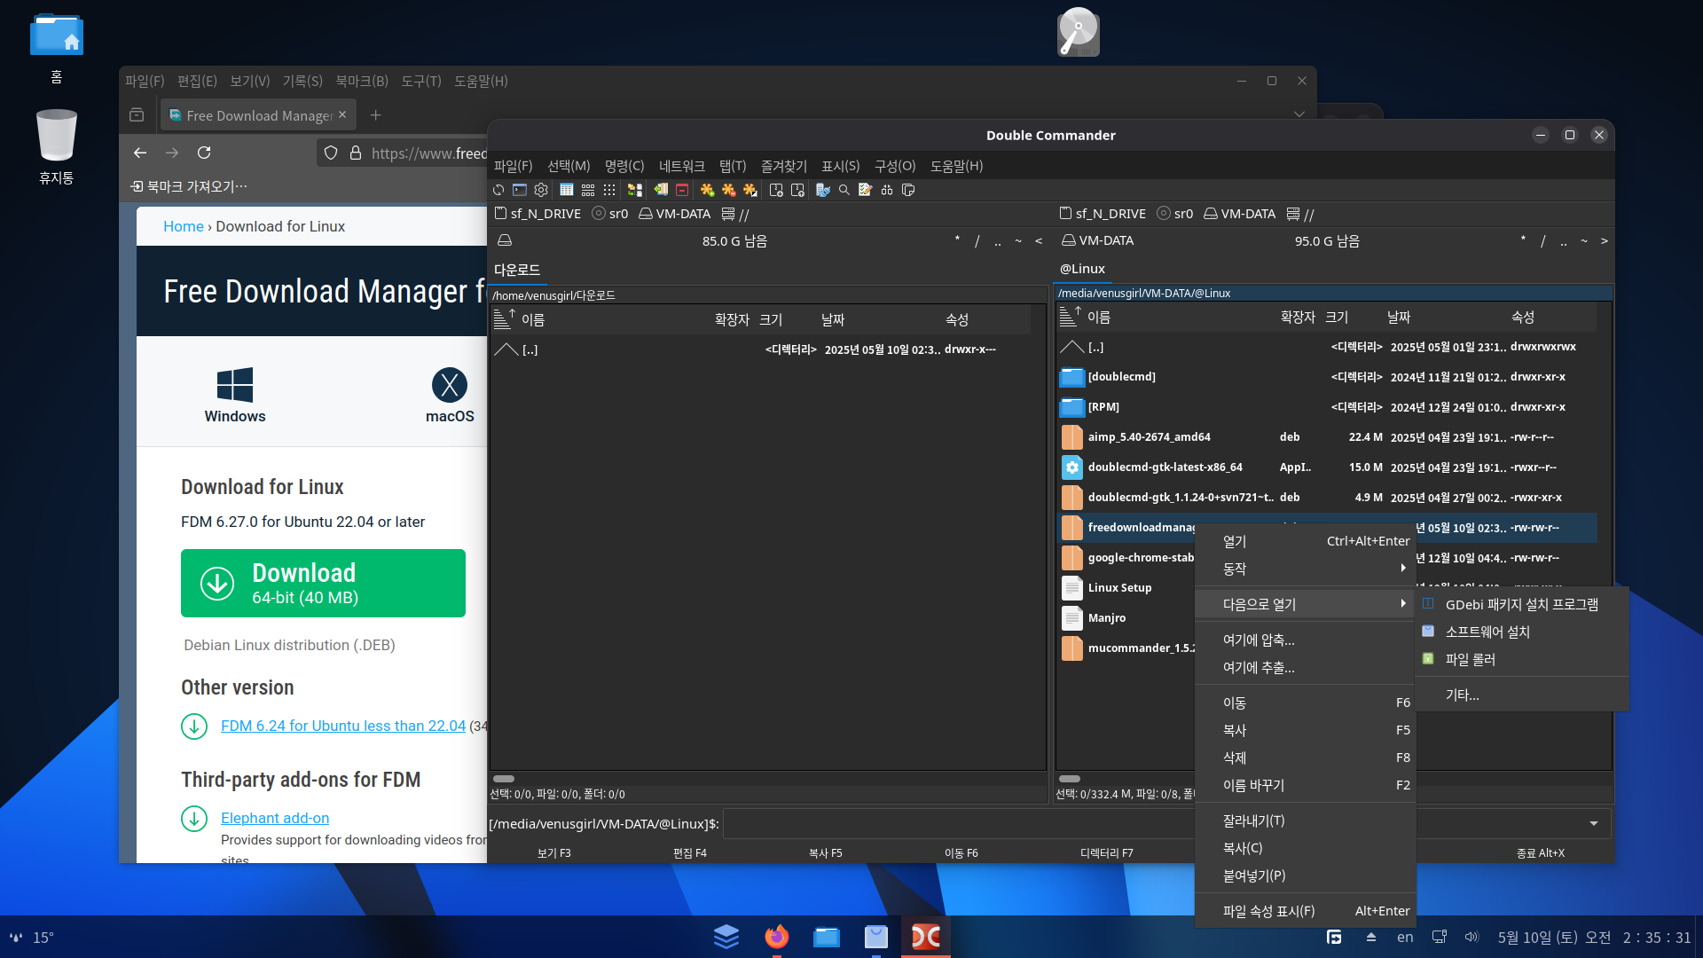Switch to full columns view icon
1703x958 pixels.
click(x=567, y=190)
